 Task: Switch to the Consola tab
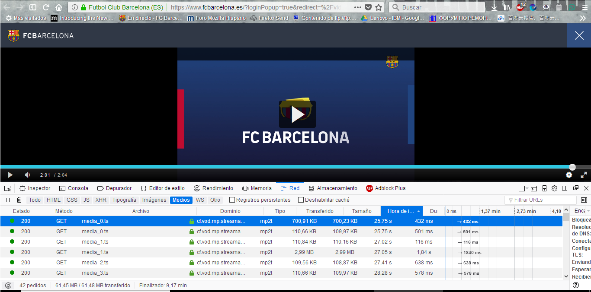pos(74,188)
